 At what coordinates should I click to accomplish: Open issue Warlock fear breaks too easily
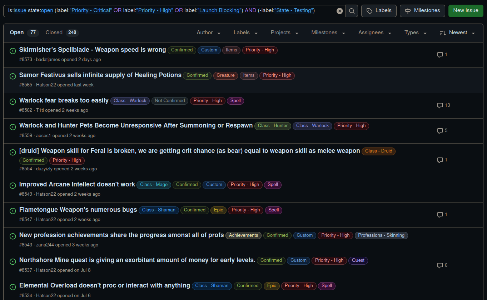[64, 100]
